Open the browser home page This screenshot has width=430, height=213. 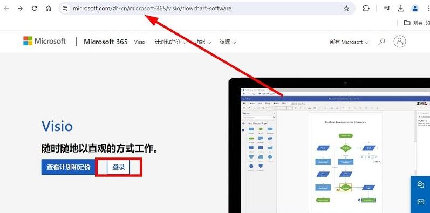[48, 9]
